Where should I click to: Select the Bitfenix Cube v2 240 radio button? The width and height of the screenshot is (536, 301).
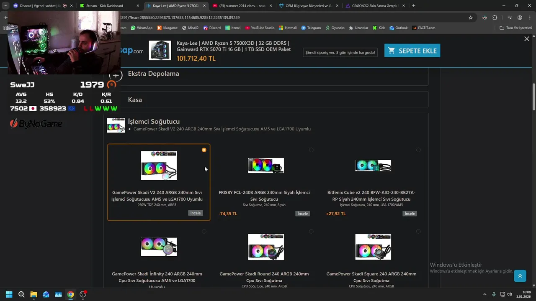[418, 150]
